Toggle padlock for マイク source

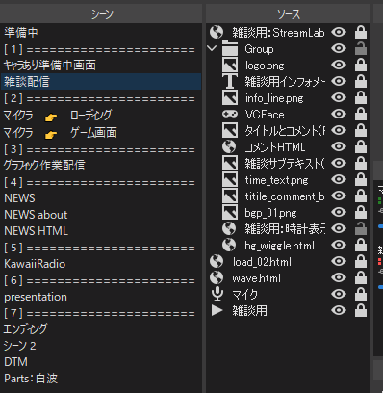(361, 294)
